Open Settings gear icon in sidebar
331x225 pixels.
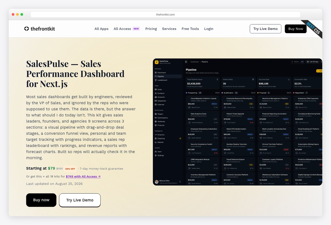click(x=156, y=155)
